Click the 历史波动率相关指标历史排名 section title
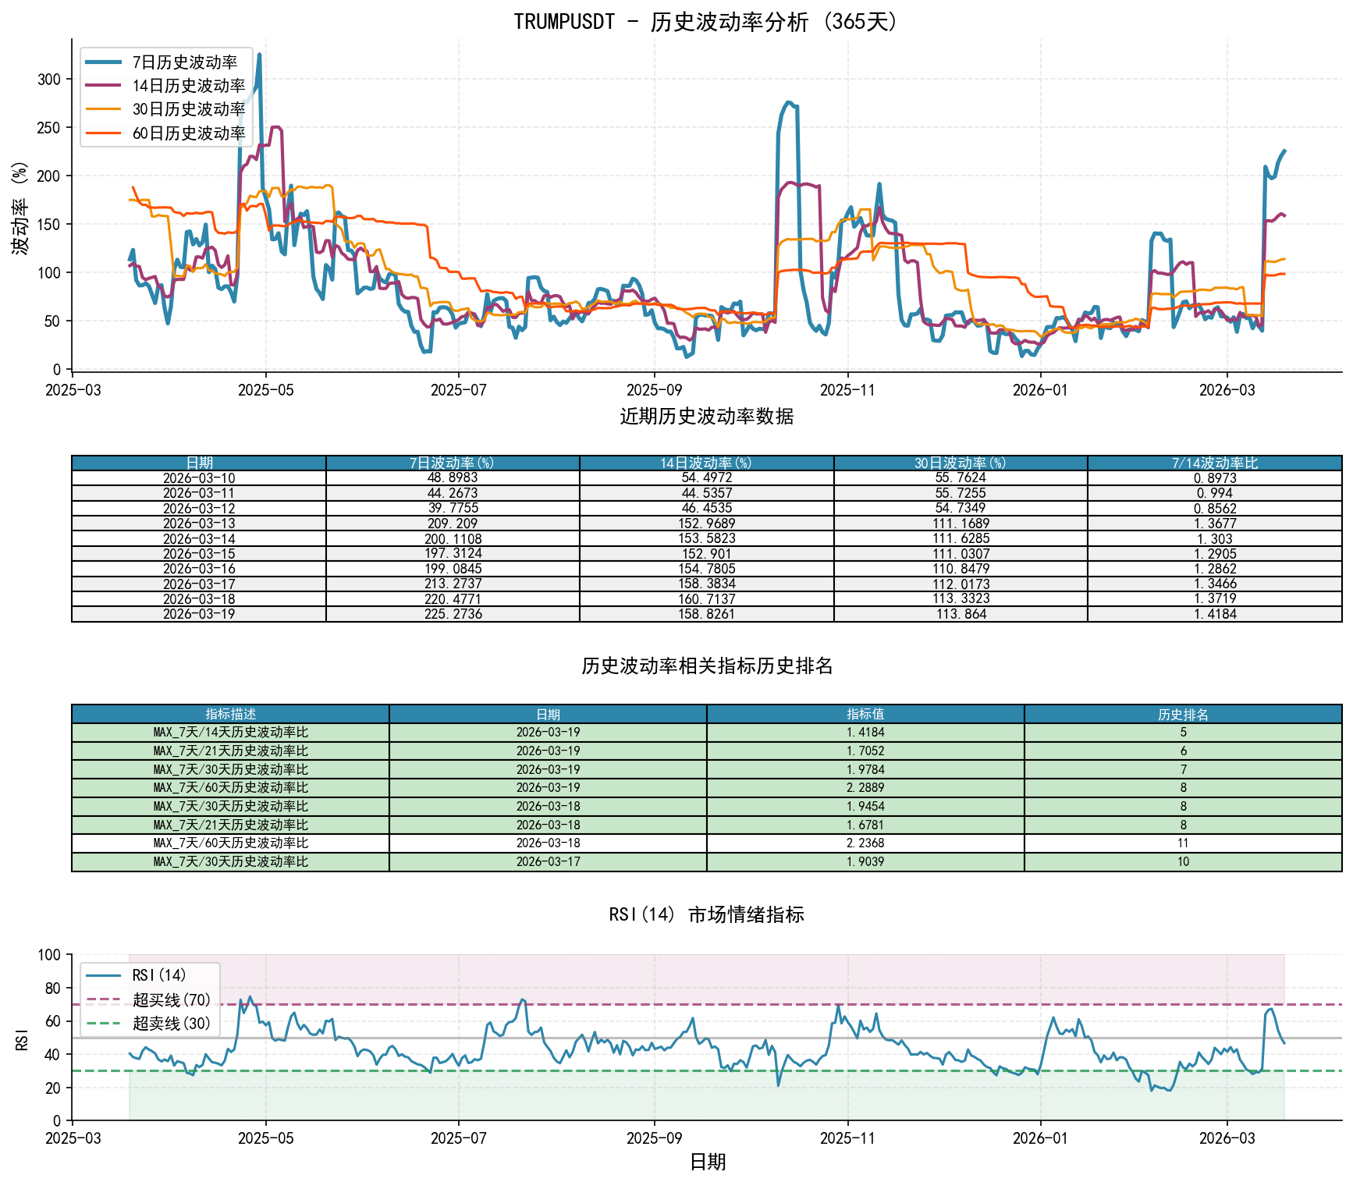Image resolution: width=1353 pixels, height=1182 pixels. pos(706,666)
